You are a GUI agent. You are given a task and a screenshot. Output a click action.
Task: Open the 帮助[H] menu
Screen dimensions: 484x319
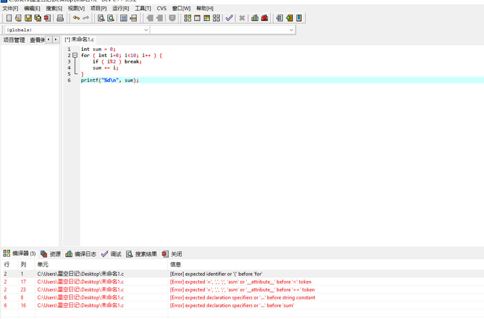click(x=205, y=8)
